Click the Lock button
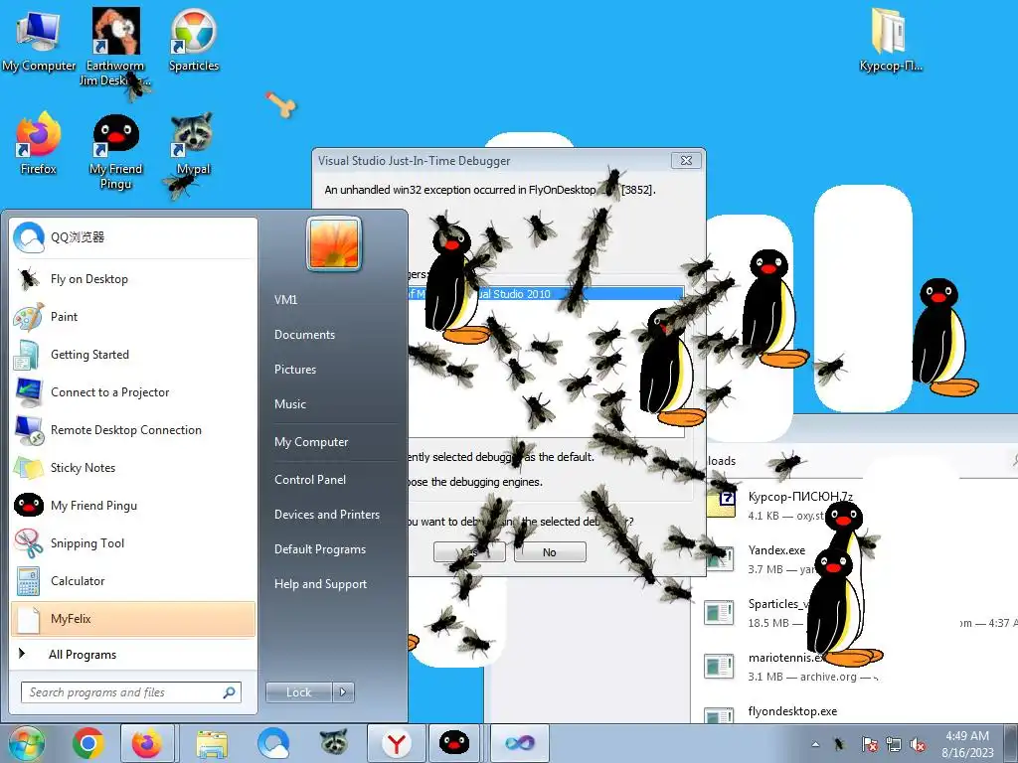Image resolution: width=1018 pixels, height=763 pixels. [298, 692]
